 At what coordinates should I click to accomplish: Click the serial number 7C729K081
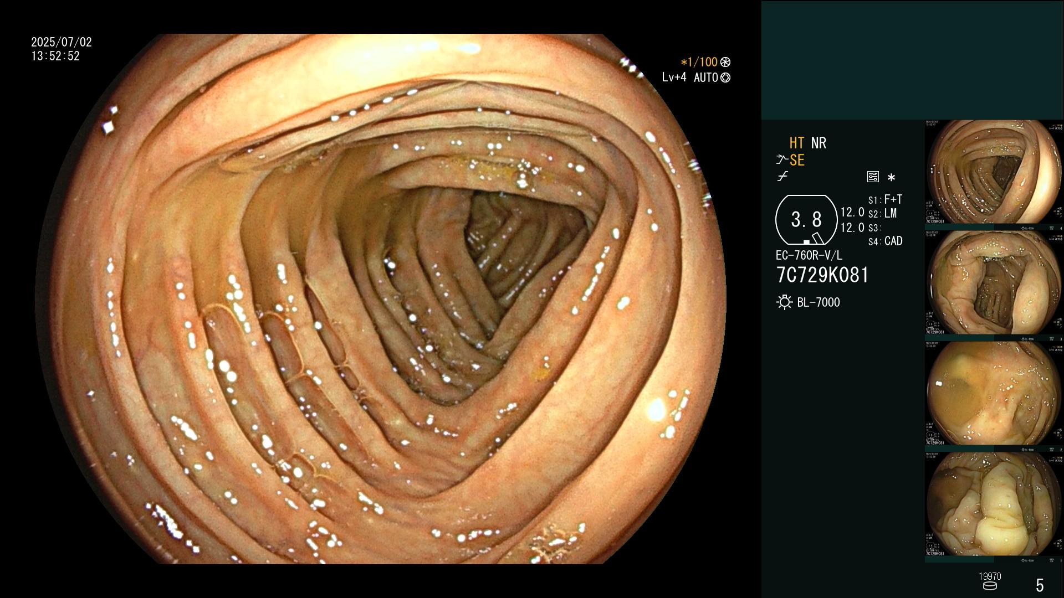[x=823, y=275]
